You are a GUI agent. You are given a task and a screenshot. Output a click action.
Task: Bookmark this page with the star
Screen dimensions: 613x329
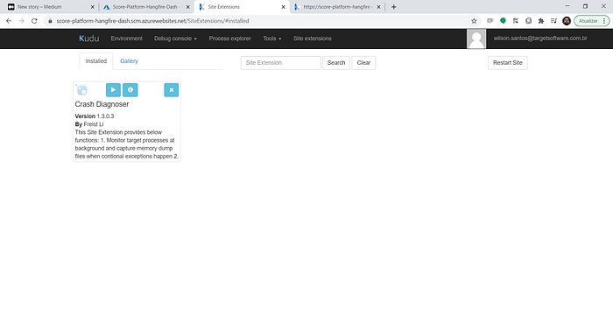tap(474, 21)
